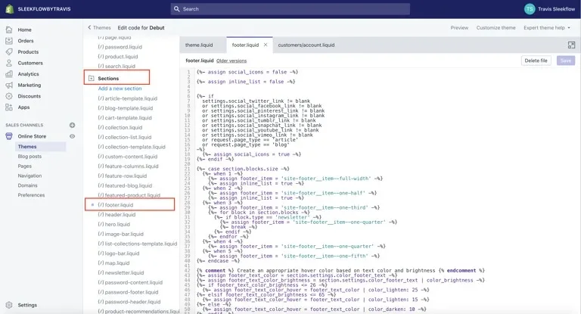This screenshot has height=314, width=581.
Task: Open featured-blog.liquid file
Action: 126,185
